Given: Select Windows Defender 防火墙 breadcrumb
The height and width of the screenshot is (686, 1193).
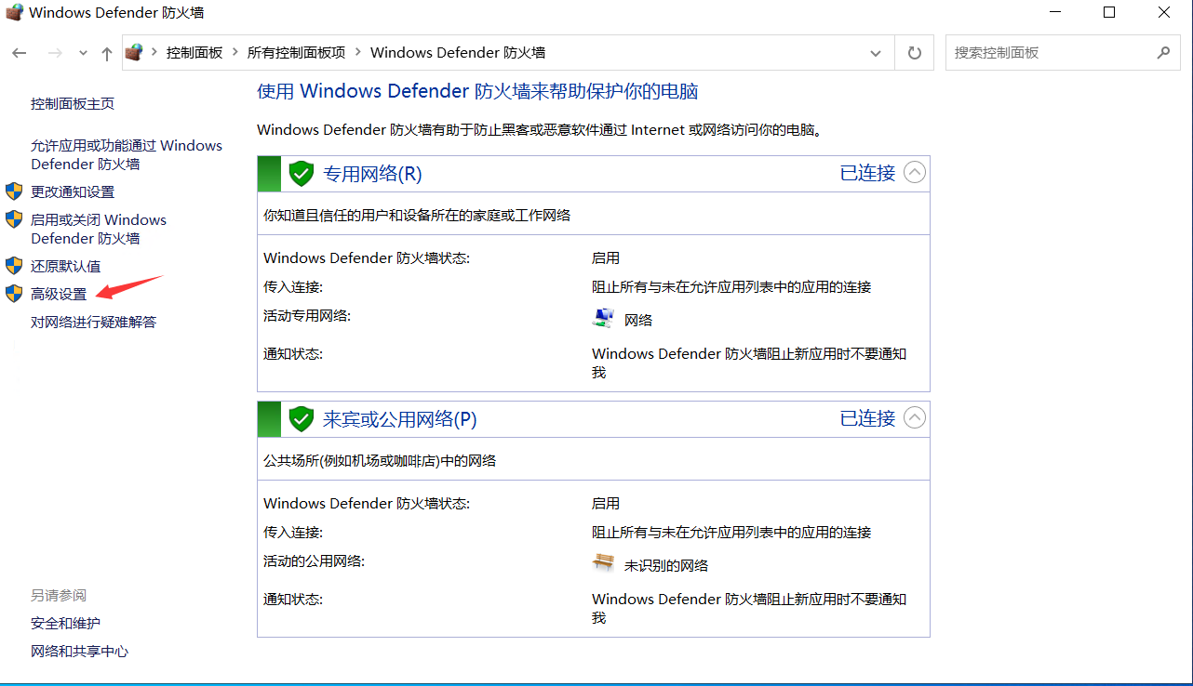Looking at the screenshot, I should pyautogui.click(x=458, y=53).
